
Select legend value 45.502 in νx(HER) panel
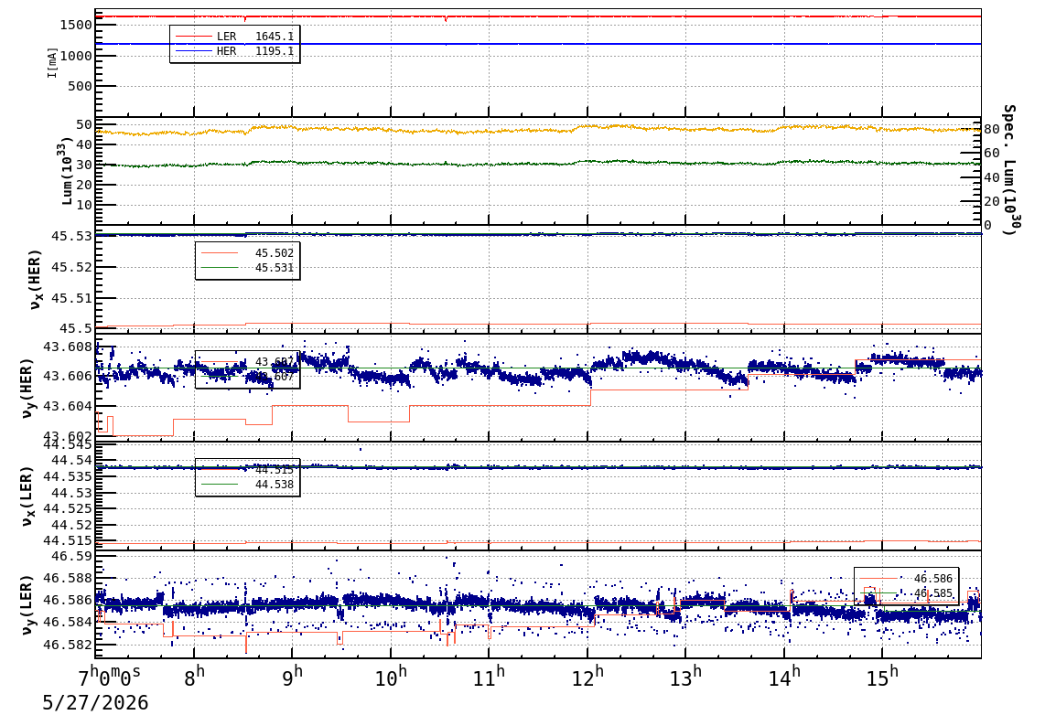click(275, 253)
